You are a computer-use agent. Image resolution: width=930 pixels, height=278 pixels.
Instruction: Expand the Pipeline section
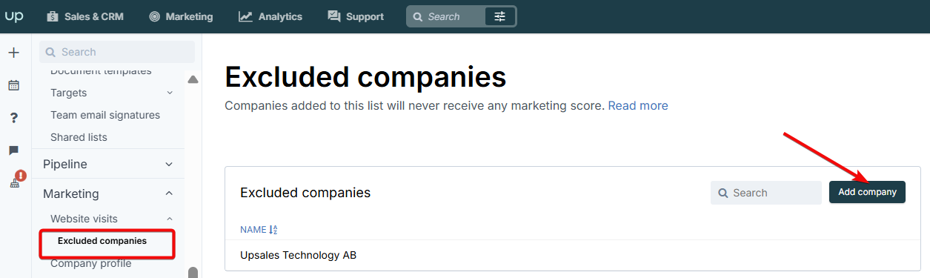[x=108, y=164]
